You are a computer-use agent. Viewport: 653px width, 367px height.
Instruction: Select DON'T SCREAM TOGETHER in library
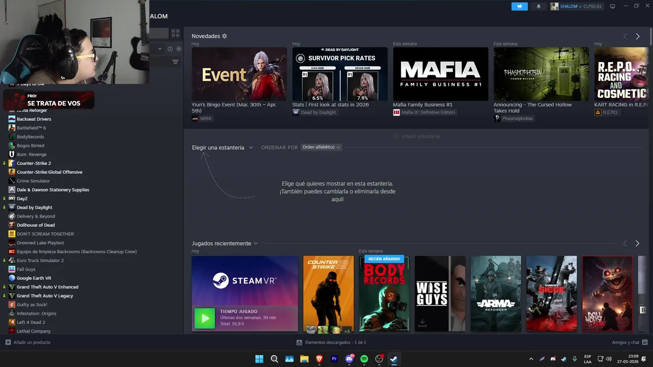coord(45,234)
